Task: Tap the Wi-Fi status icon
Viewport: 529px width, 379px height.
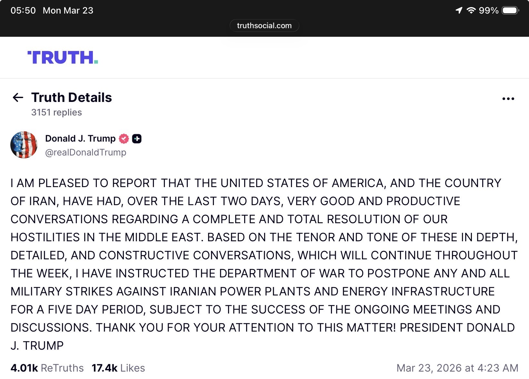Action: 471,10
